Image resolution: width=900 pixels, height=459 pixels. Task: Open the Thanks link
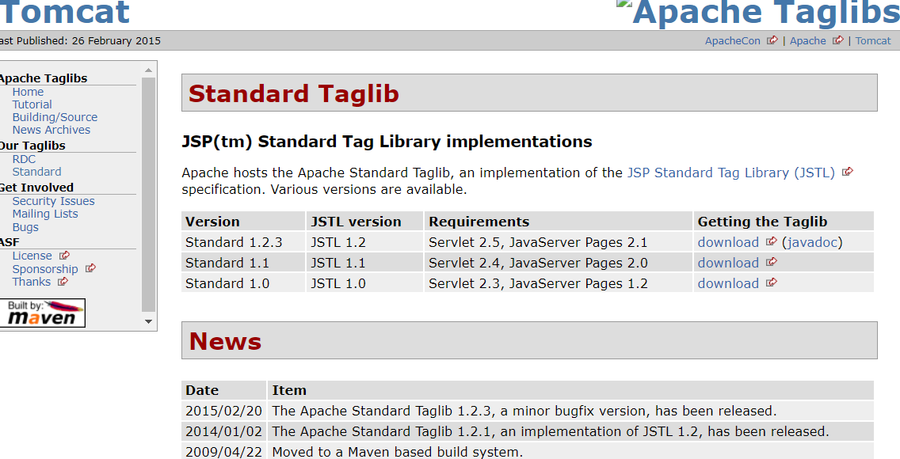pyautogui.click(x=32, y=282)
